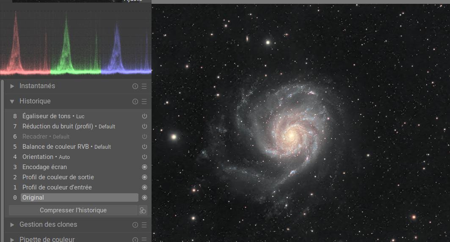The width and height of the screenshot is (450, 242).
Task: Click Encodage écran always-on indicator
Action: click(x=144, y=167)
